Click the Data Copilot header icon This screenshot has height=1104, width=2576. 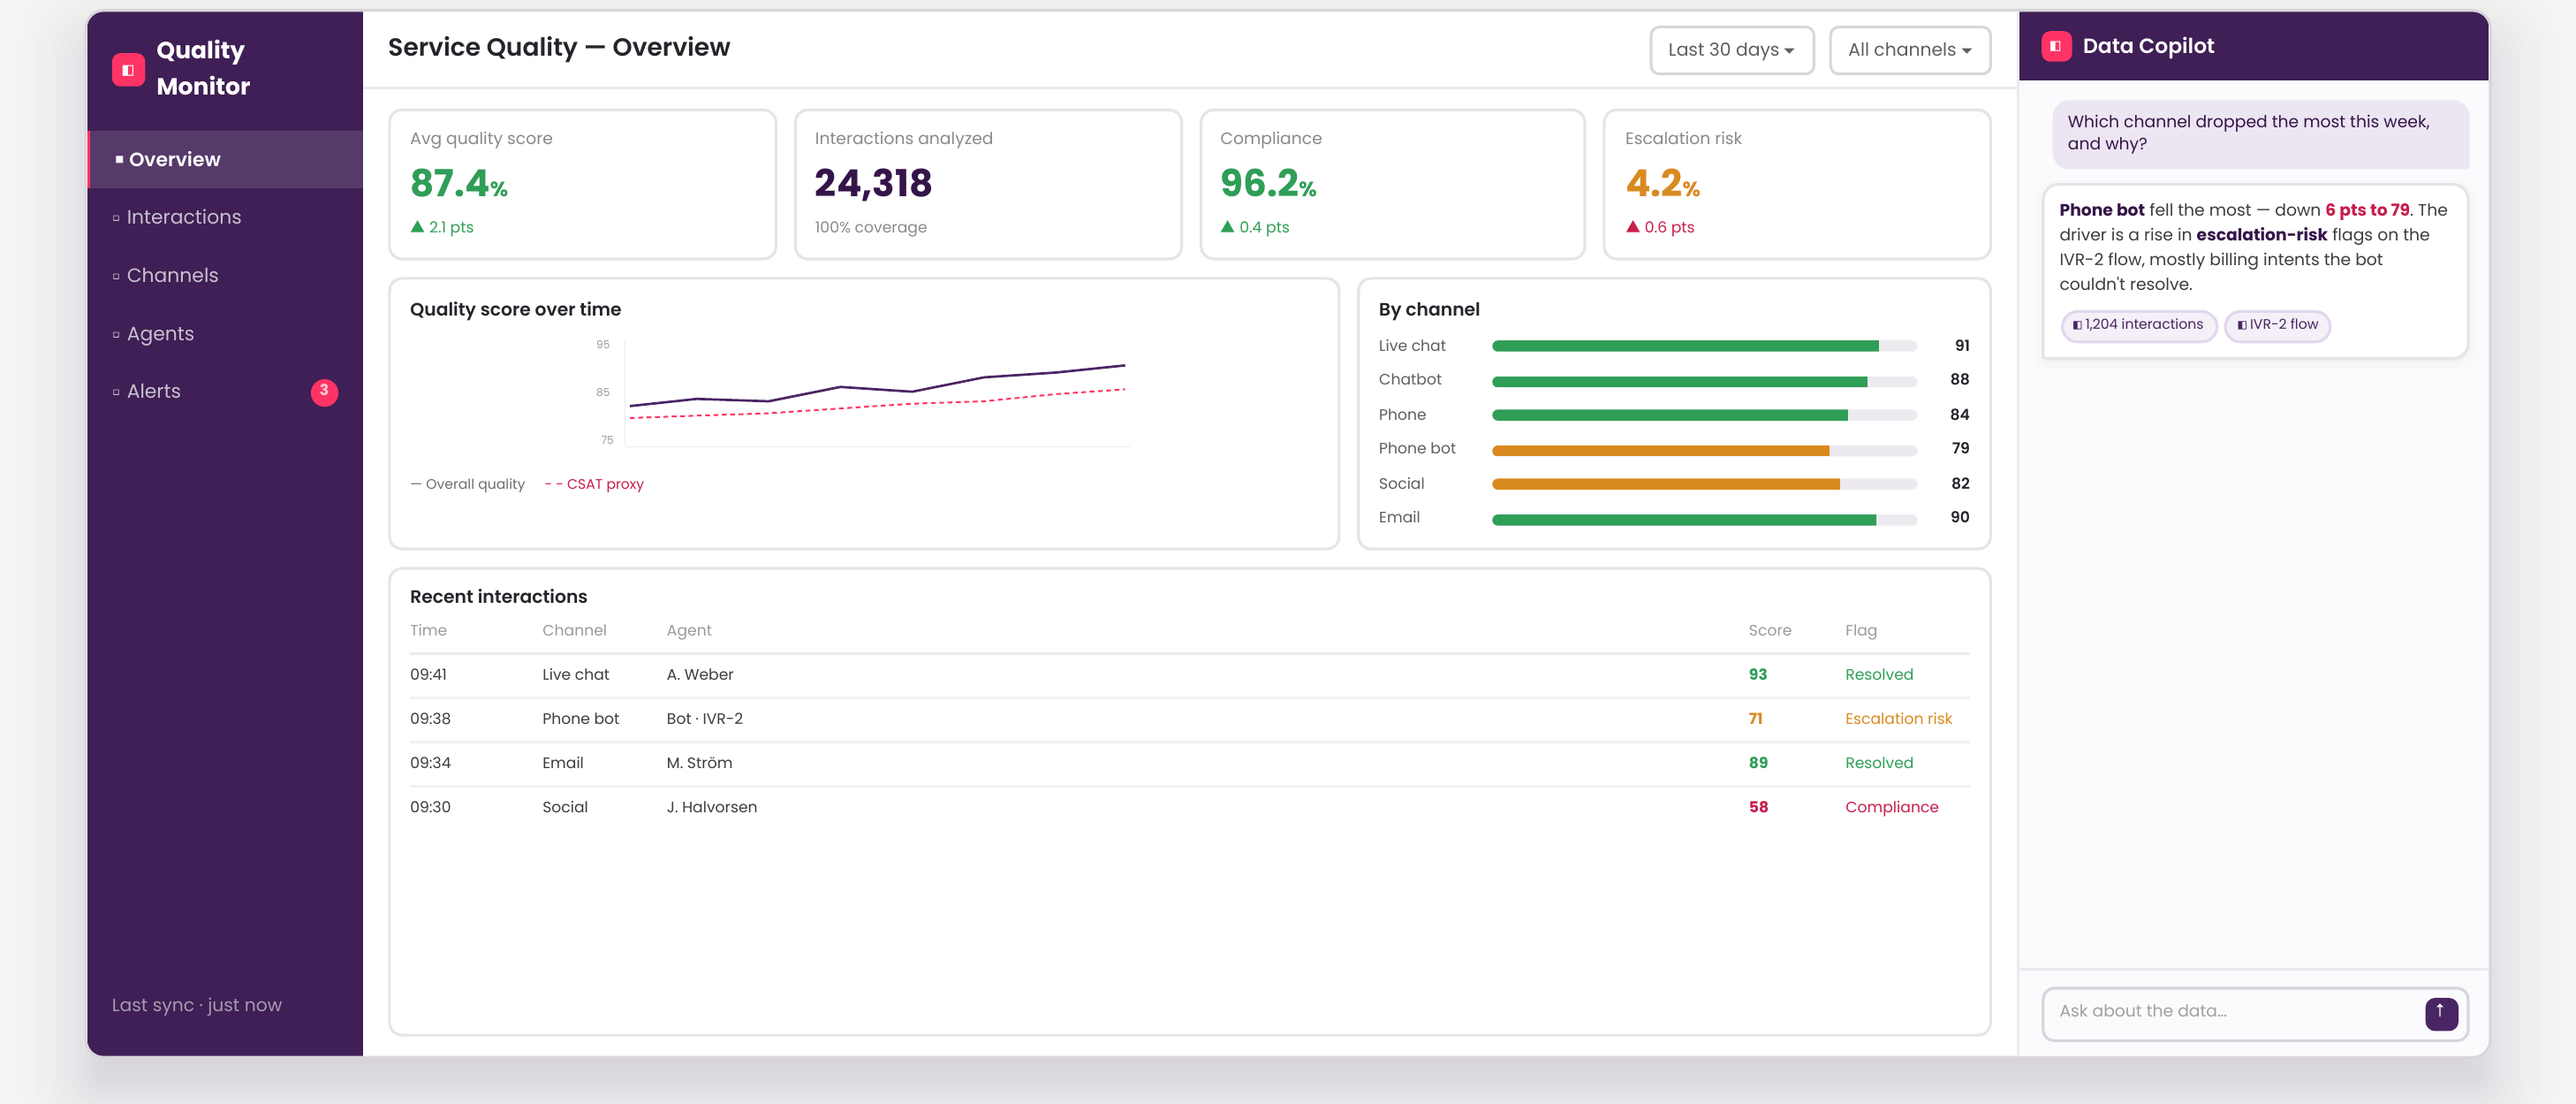pyautogui.click(x=2056, y=46)
